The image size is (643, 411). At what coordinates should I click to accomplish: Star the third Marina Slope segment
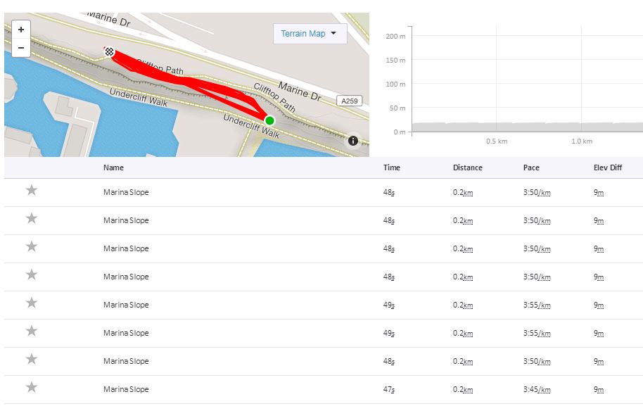32,246
